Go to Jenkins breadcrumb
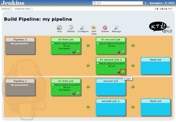176x122 pixels. click(x=6, y=9)
